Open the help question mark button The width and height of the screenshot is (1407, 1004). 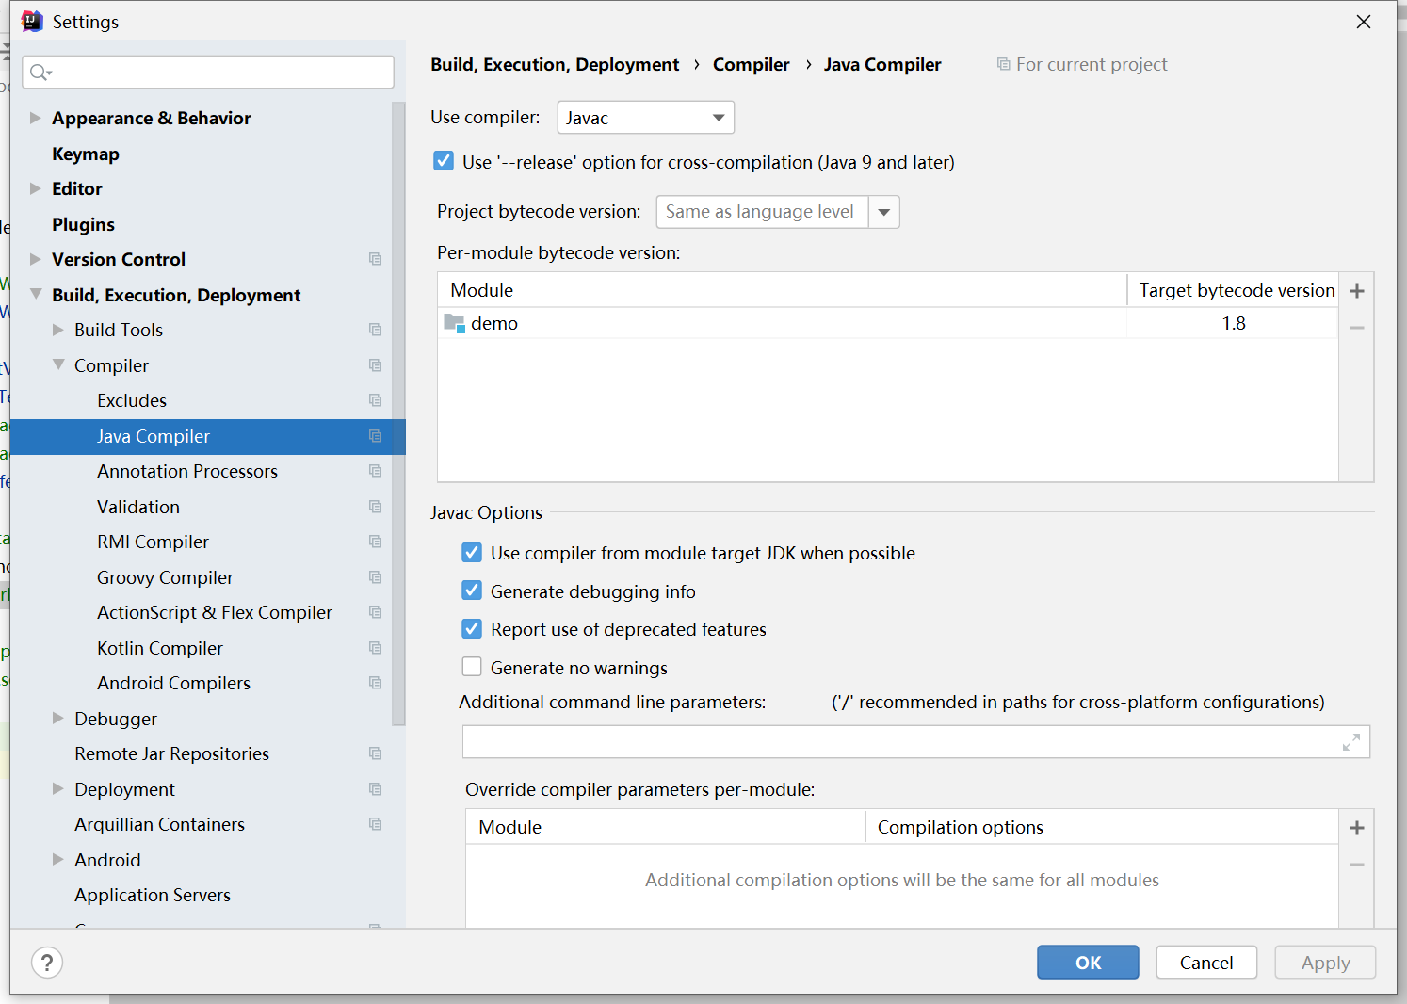[47, 963]
